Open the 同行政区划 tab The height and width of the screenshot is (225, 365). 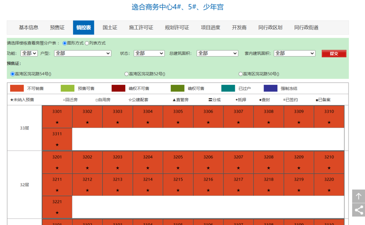tap(270, 28)
